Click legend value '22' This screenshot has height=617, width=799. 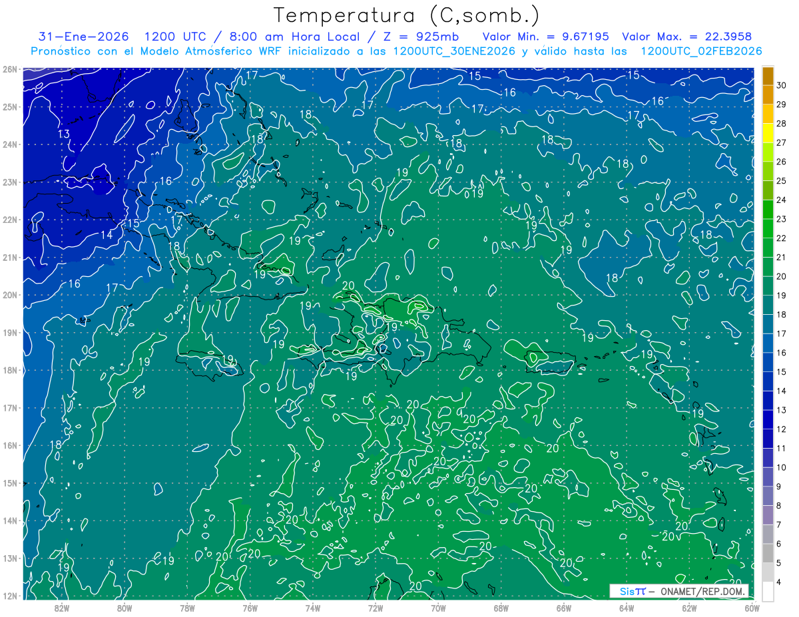click(x=781, y=238)
